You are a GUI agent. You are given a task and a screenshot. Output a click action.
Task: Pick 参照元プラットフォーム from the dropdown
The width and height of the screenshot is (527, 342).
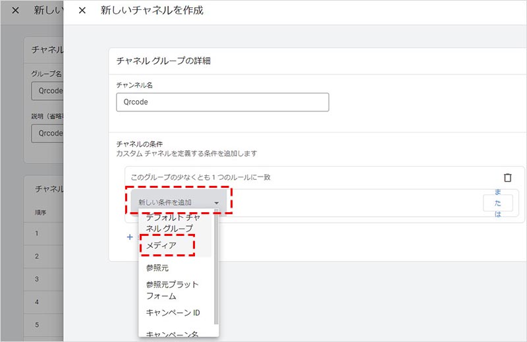[173, 290]
